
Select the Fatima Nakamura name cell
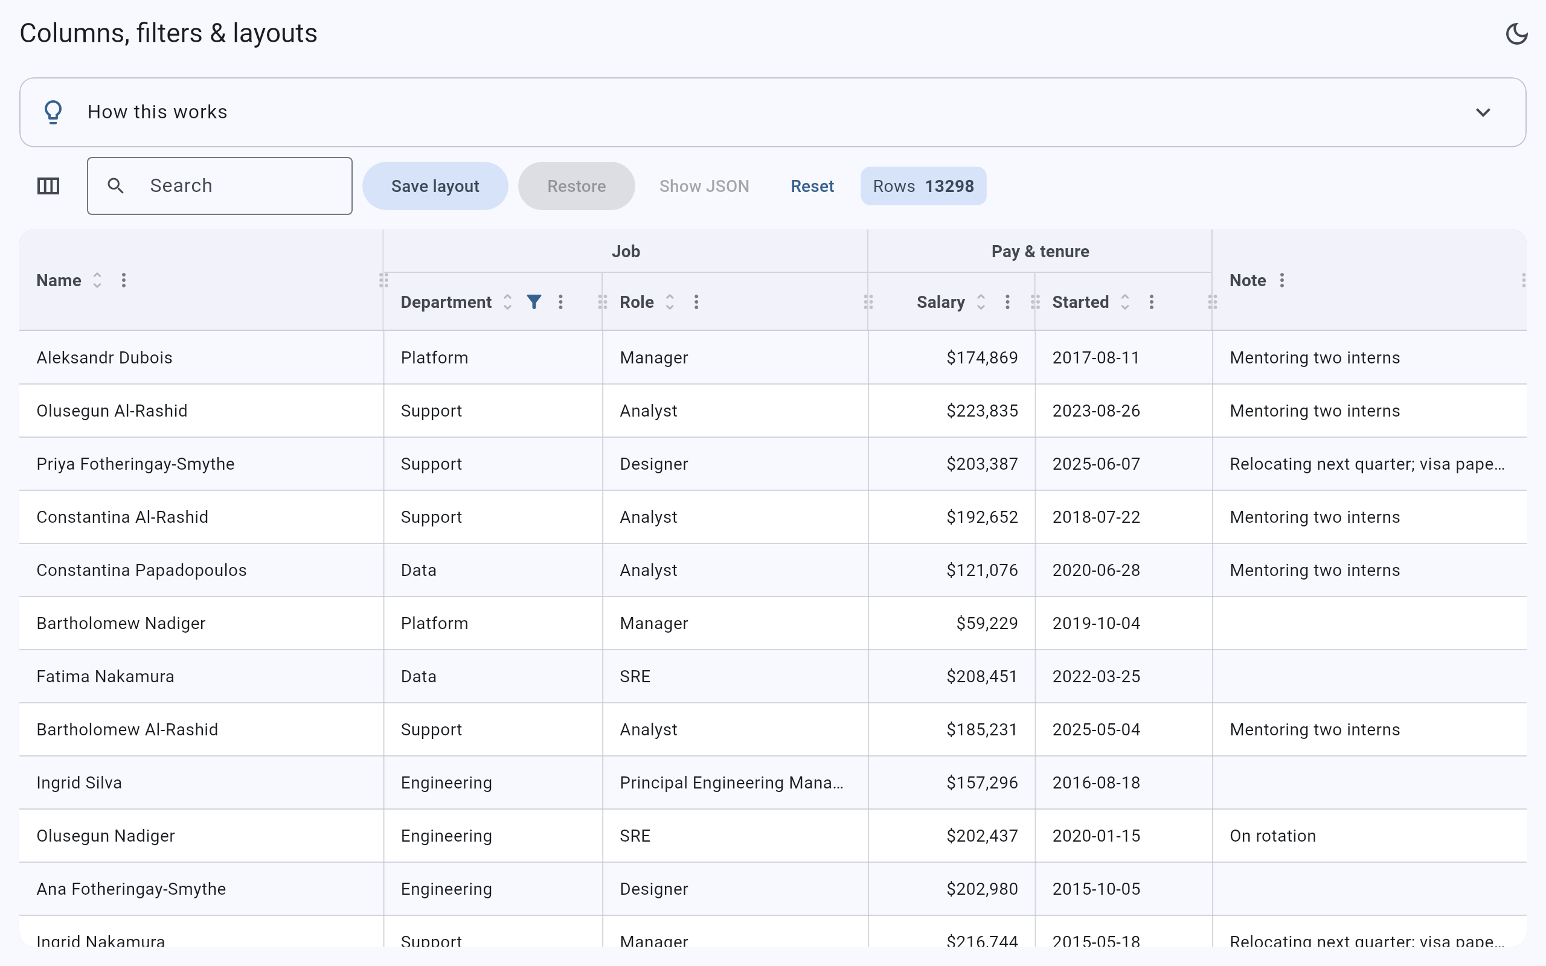click(201, 676)
